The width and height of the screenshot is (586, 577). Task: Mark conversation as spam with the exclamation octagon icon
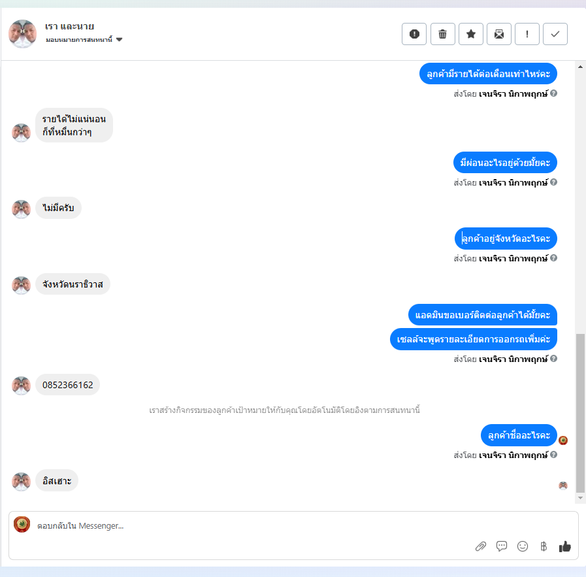coord(414,34)
